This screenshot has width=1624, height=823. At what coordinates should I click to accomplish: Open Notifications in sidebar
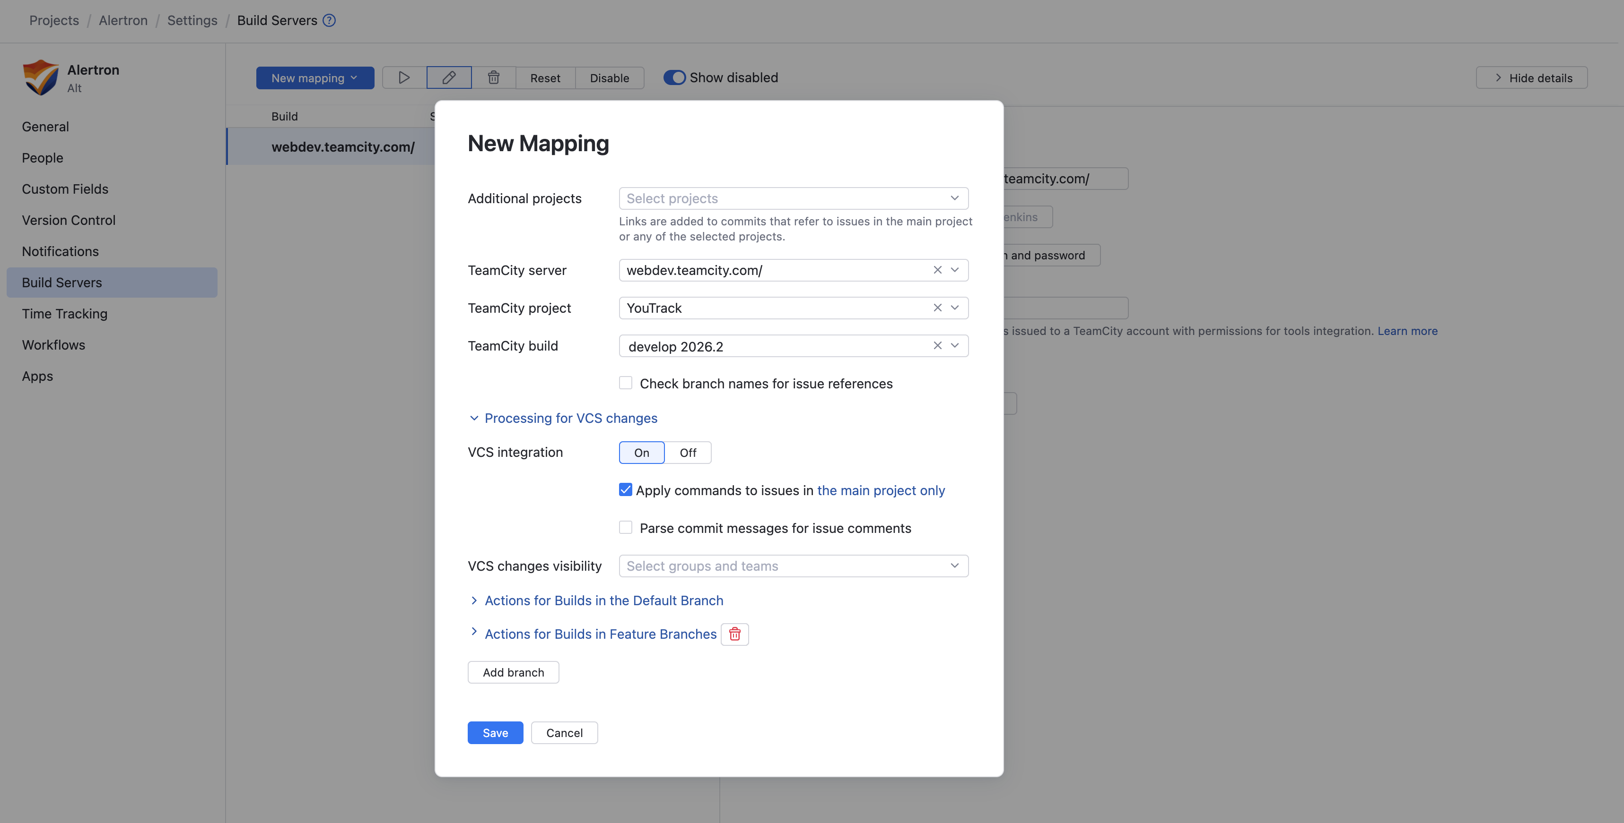[61, 251]
